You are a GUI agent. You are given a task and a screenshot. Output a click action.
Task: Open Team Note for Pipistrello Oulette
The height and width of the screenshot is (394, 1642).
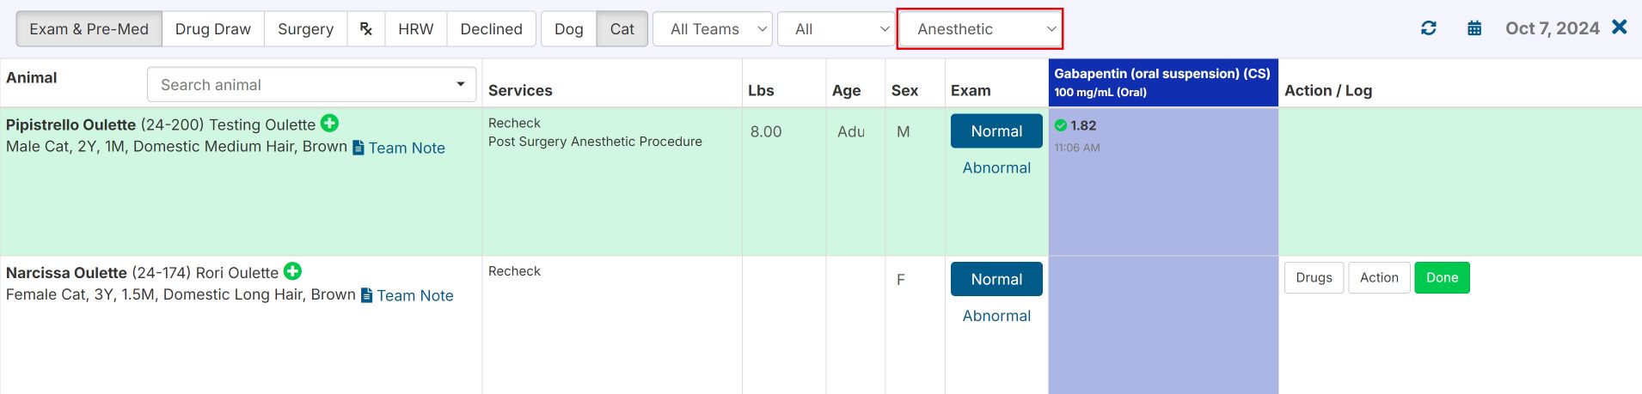click(x=399, y=148)
